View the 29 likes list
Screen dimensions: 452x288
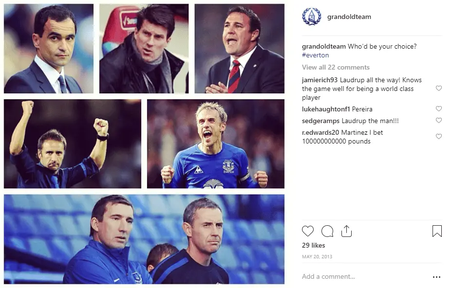pyautogui.click(x=313, y=246)
